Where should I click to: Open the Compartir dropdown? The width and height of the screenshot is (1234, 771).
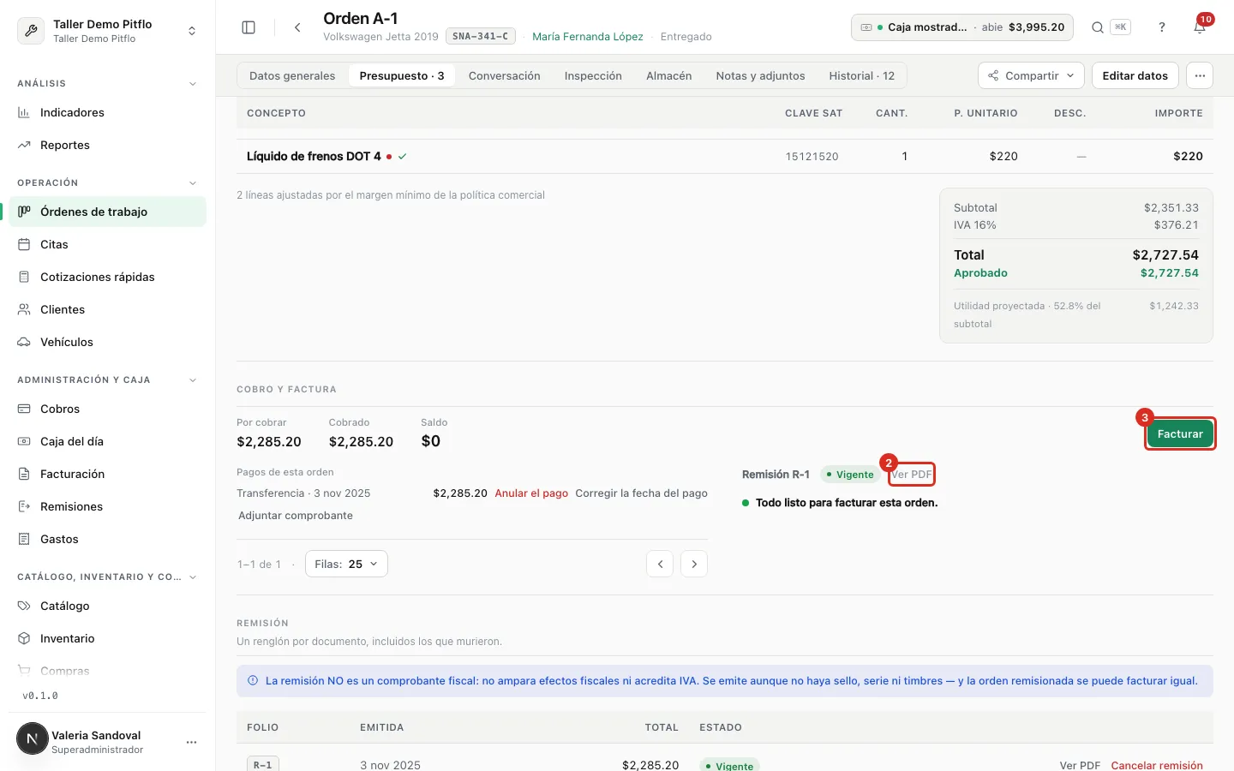click(x=1031, y=75)
